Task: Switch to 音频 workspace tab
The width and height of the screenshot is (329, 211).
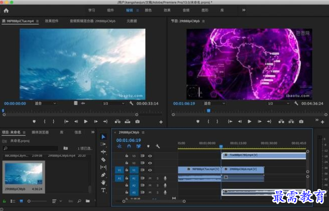Action: pyautogui.click(x=186, y=10)
